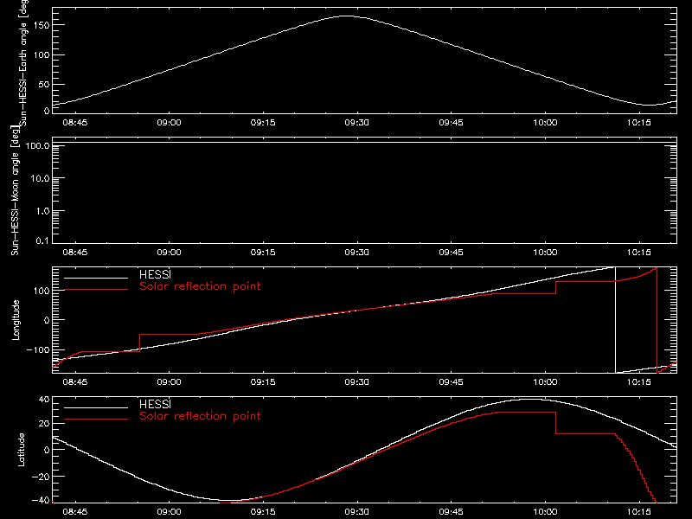The height and width of the screenshot is (519, 692).
Task: Select Solar reflection point legend in Longitude plot
Action: 200,286
